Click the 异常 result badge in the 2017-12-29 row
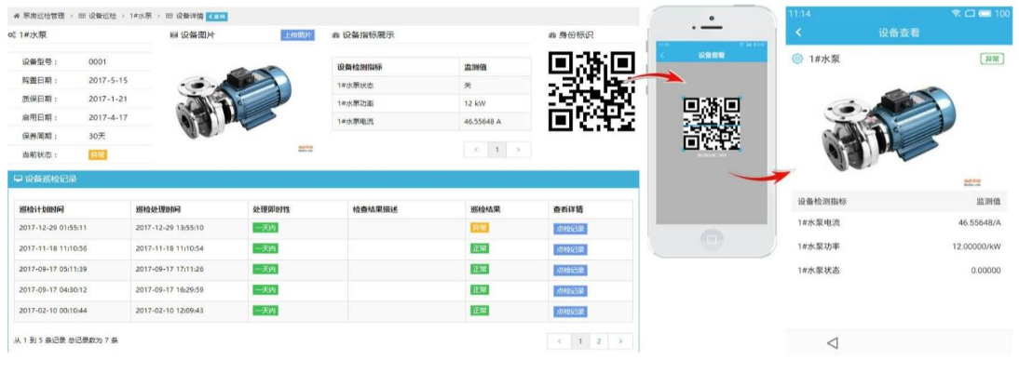The width and height of the screenshot is (1019, 373). click(x=480, y=228)
